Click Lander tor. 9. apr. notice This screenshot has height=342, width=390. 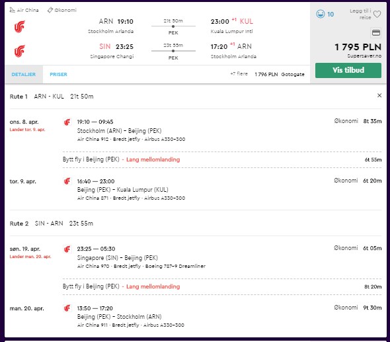tap(27, 130)
